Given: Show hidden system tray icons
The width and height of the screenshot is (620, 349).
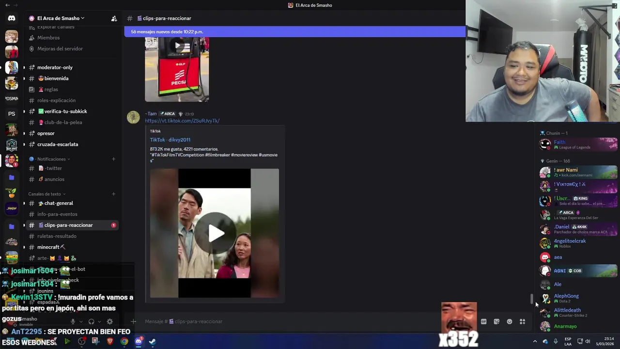Looking at the screenshot, I should coord(535,341).
